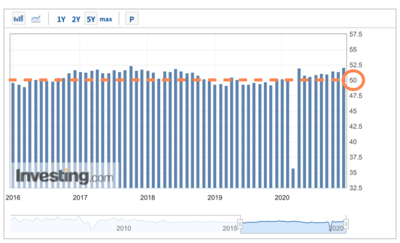Click the 2015 label in the navigator
Screen dimensions: 400x243
point(230,228)
